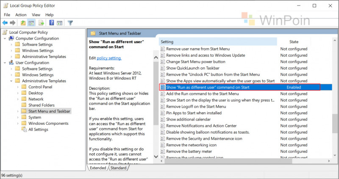Viewport: 339px width, 179px height.
Task: Select 'Show the Apps view automatically' setting
Action: [220, 81]
